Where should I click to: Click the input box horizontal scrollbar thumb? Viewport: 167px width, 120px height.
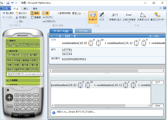click(90, 106)
